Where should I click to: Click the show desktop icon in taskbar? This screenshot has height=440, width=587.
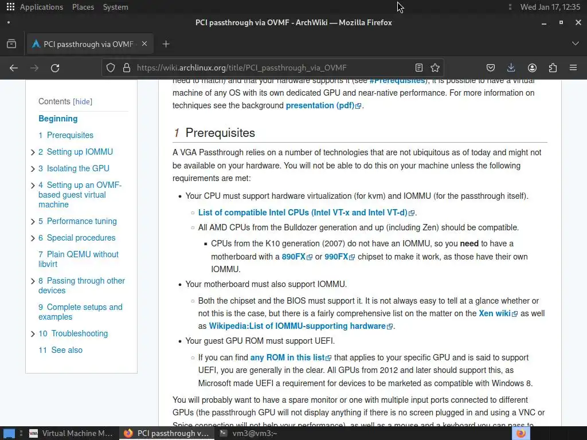tap(9, 433)
